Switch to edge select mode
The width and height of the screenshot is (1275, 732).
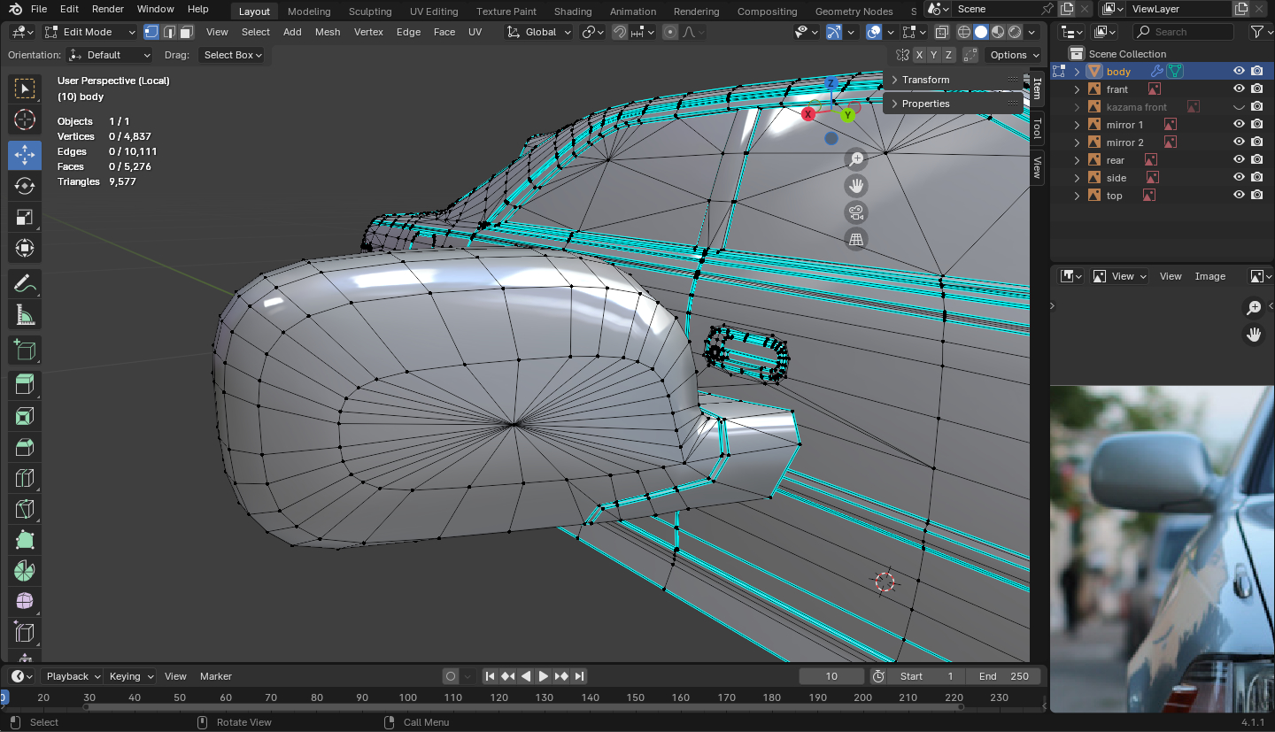coord(169,32)
